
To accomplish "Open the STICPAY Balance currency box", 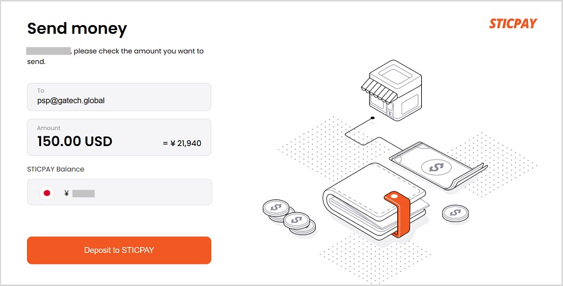I will click(x=119, y=192).
